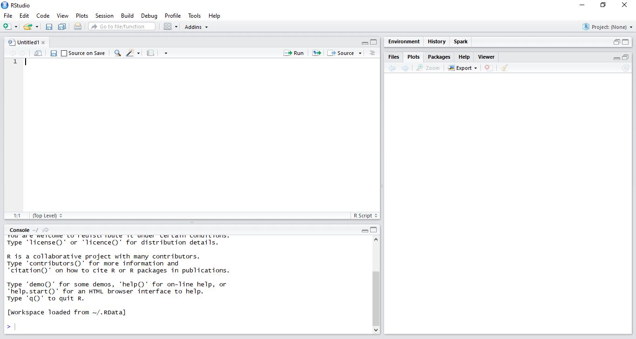Screen dimensions: 636x339
Task: Open the Addins dropdown
Action: coord(196,27)
